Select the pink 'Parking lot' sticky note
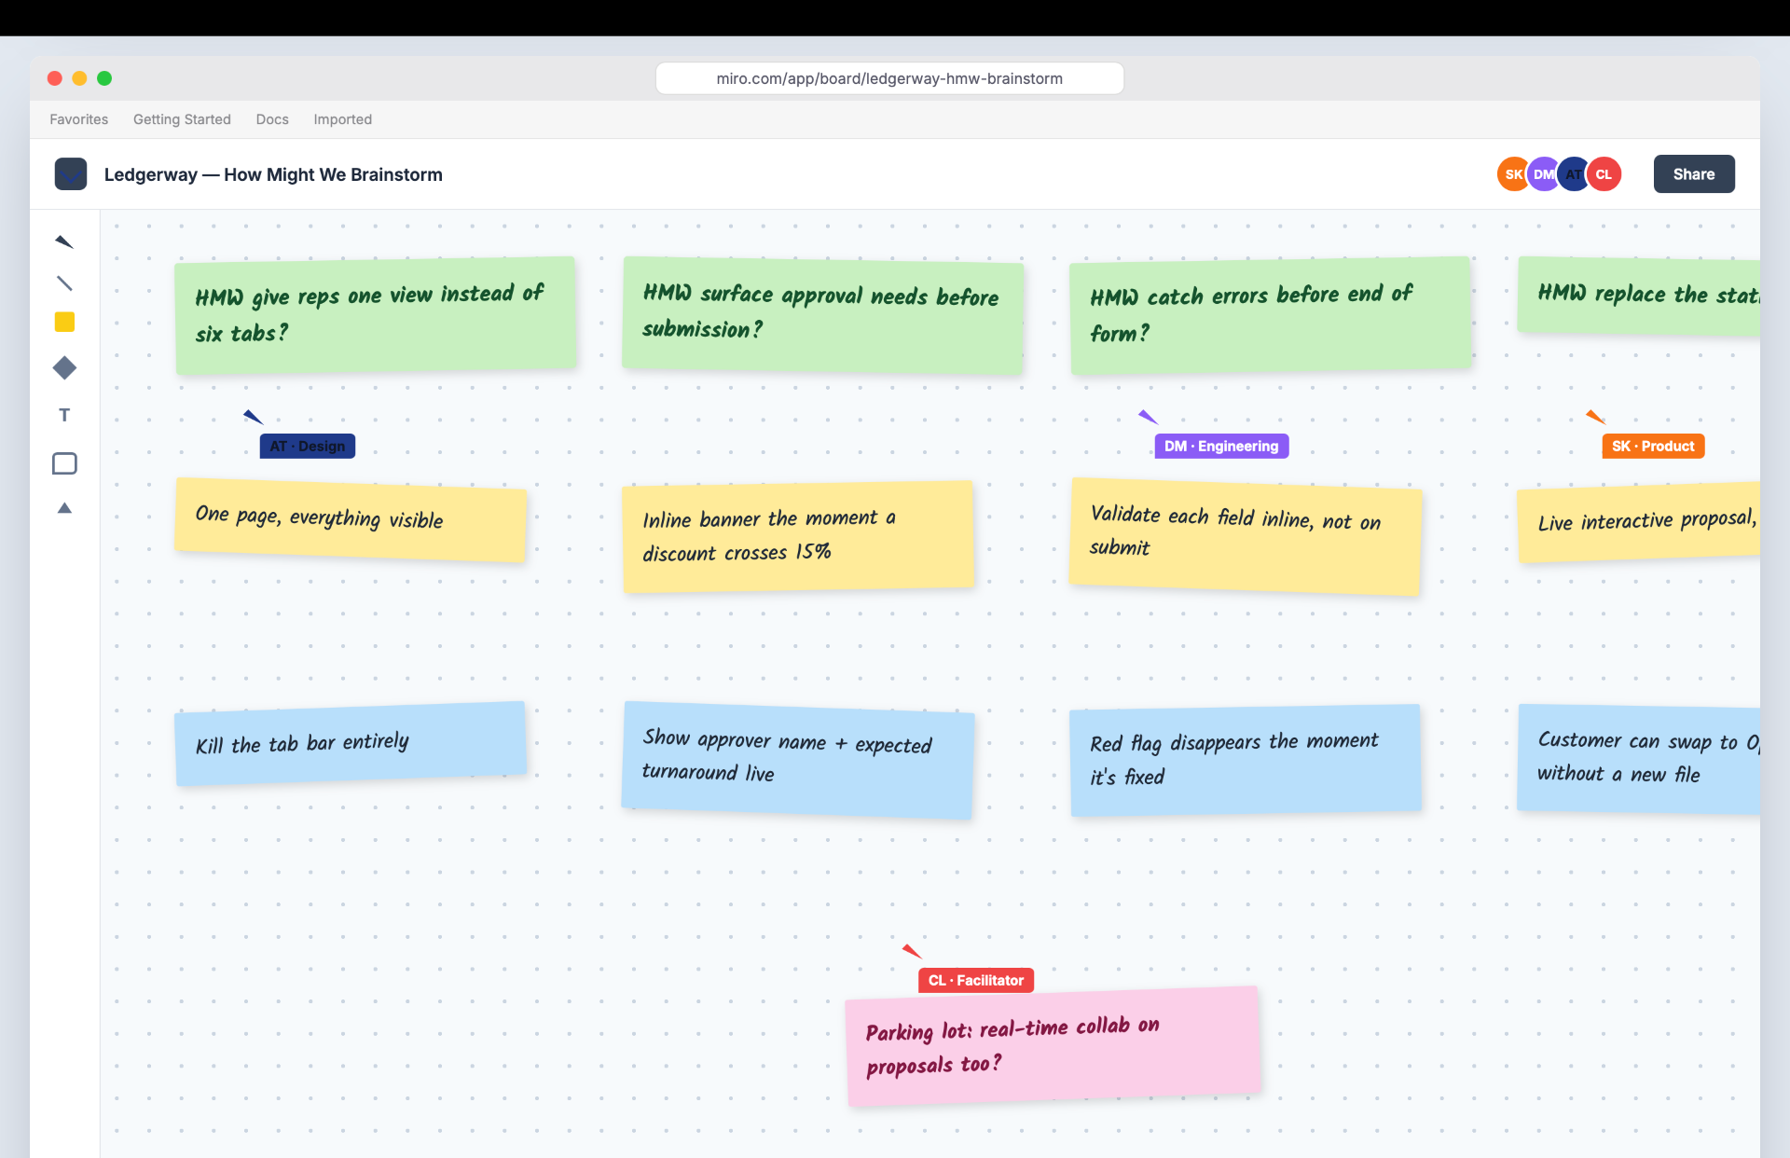1790x1158 pixels. point(1053,1047)
